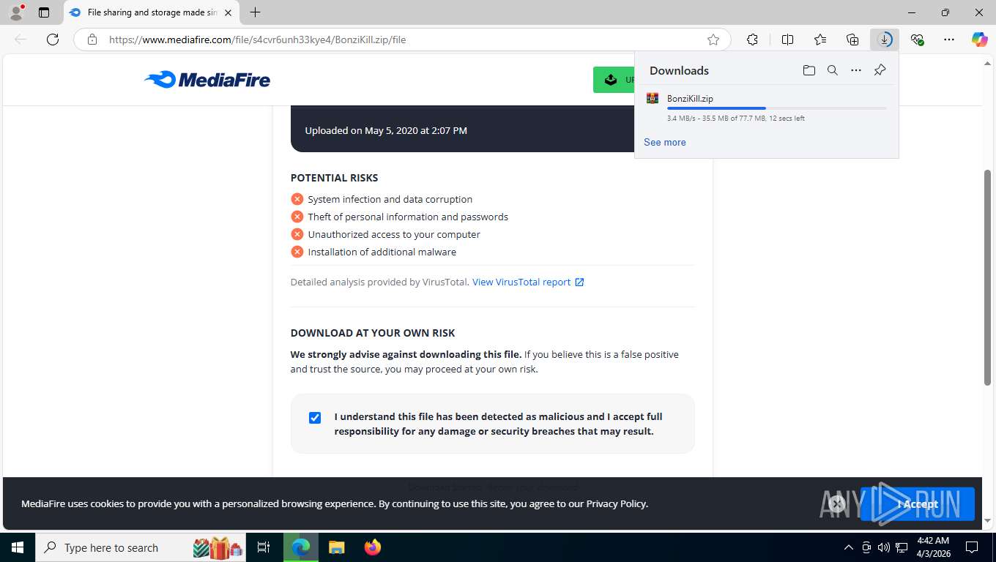Click the 'Uploaded on May 5, 2020' text
996x562 pixels.
click(x=386, y=130)
